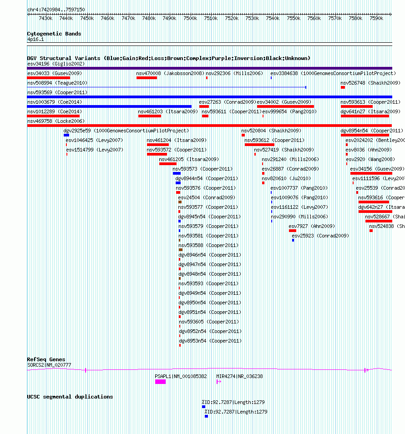Click the 7430k ruler position label
The height and width of the screenshot is (434, 405).
coord(46,18)
